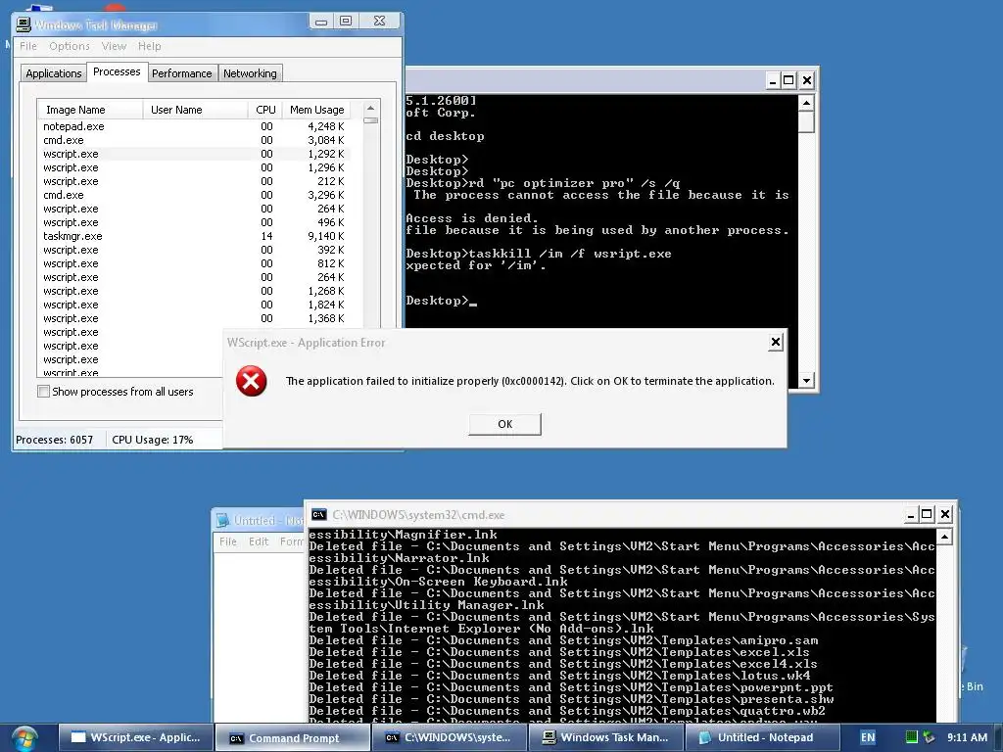This screenshot has width=1003, height=752.
Task: Toggle Show processes from all users
Action: [43, 392]
